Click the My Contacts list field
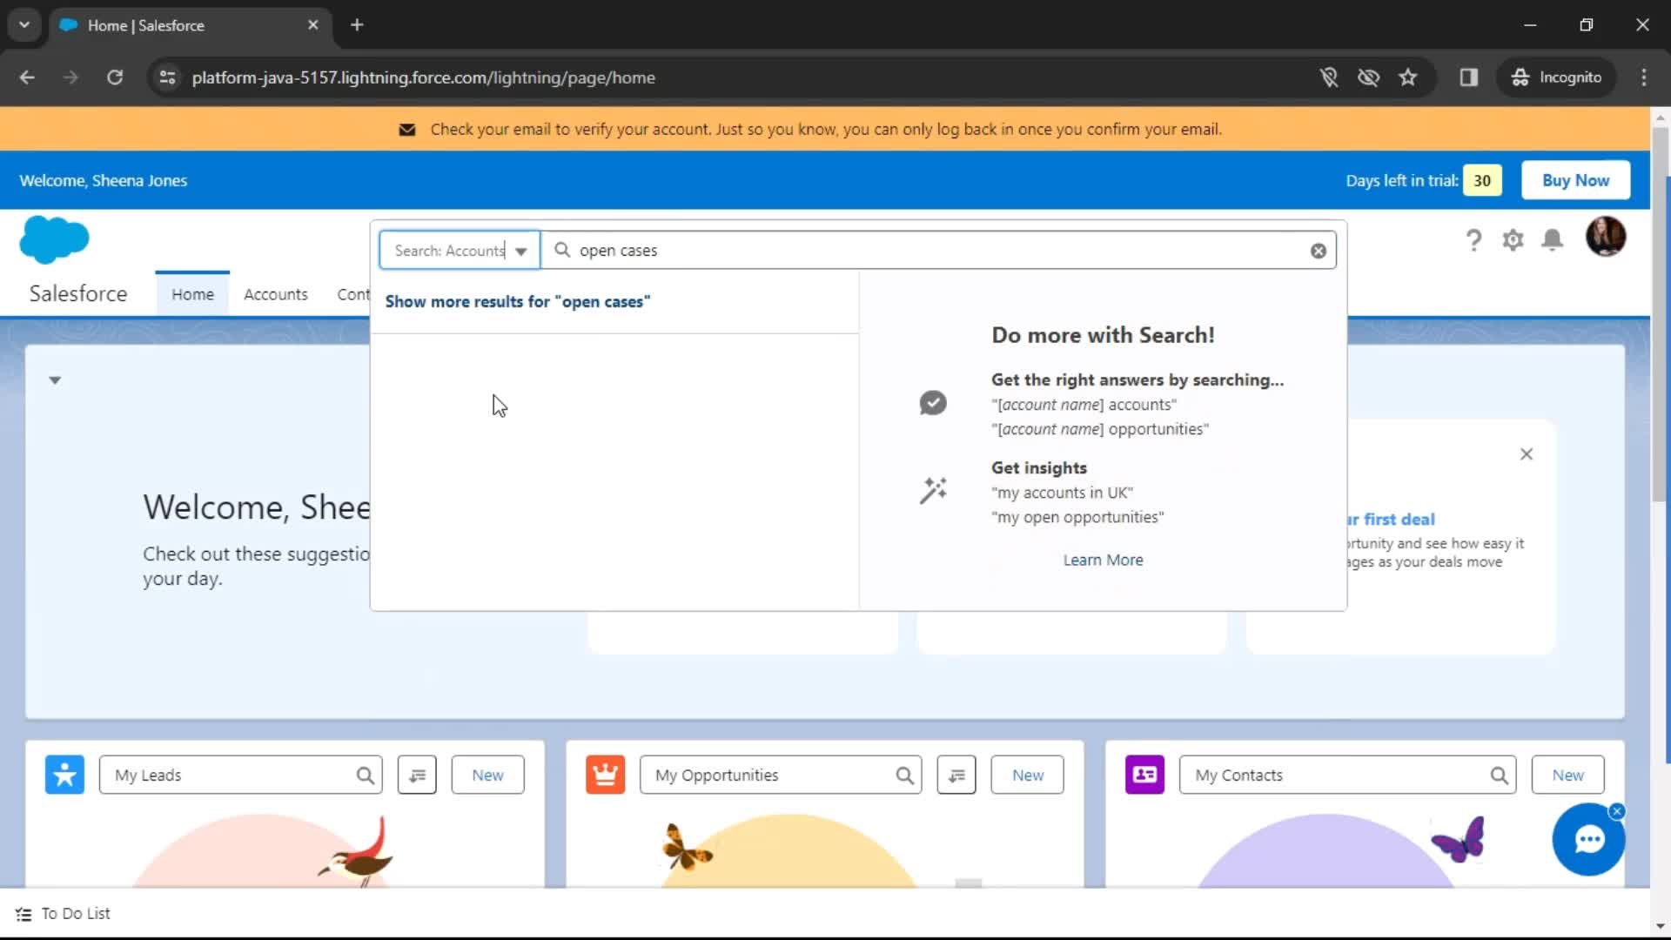 [x=1347, y=775]
